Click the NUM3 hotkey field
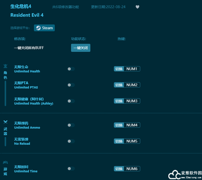This screenshot has height=180, width=202. [132, 101]
